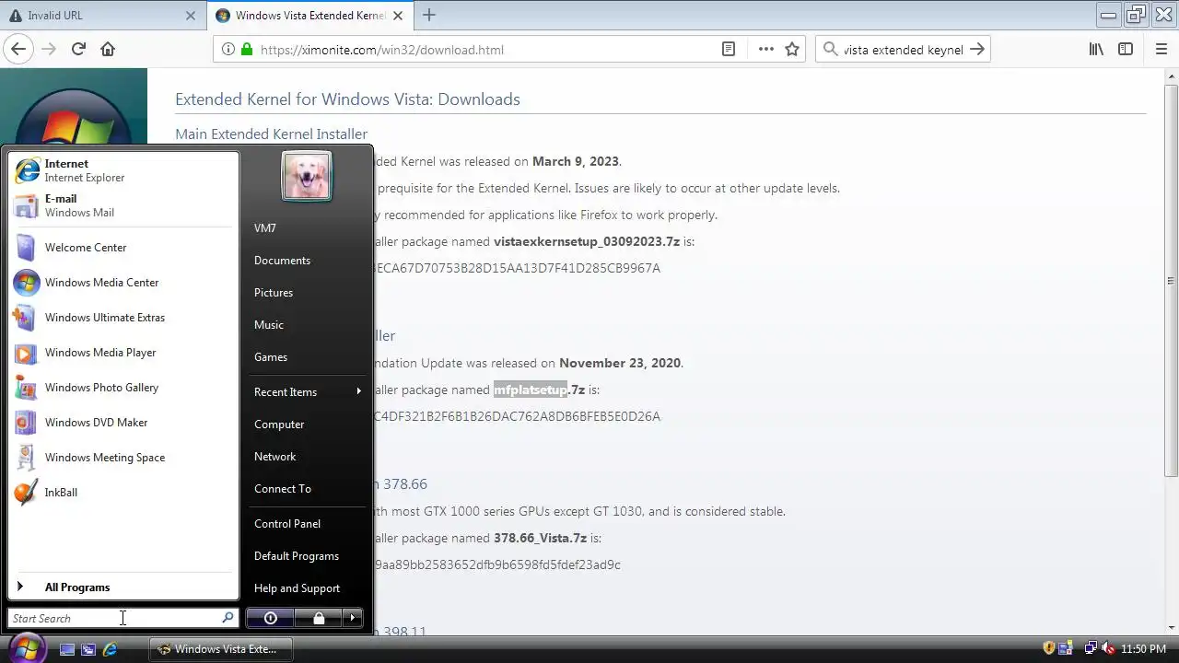Open VM7 user folder
Viewport: 1179px width, 663px height.
(x=308, y=228)
